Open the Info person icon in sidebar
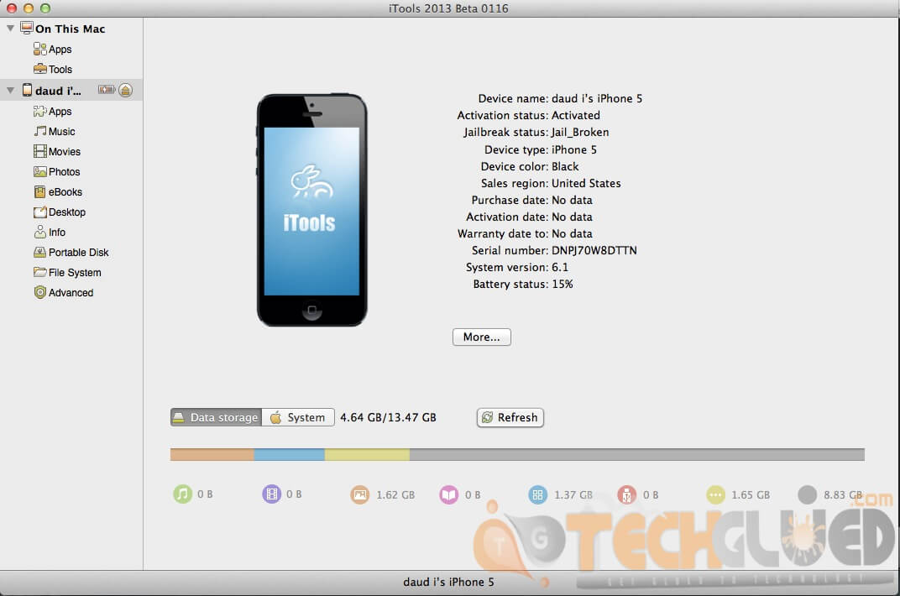Screen dimensions: 900x596 pos(39,233)
